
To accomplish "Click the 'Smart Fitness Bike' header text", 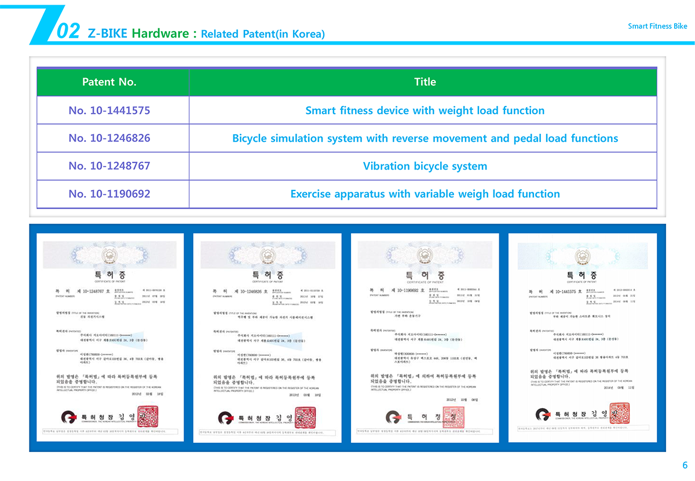I will [657, 26].
